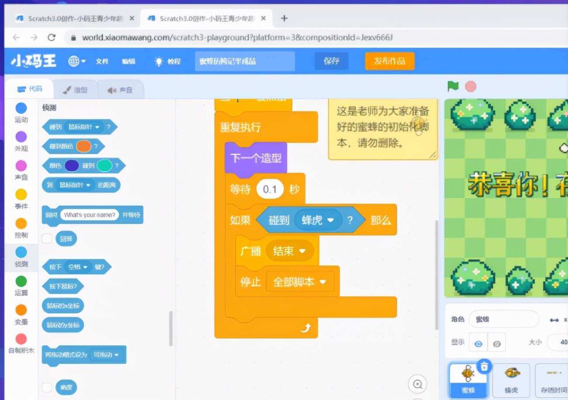568x400 pixels.
Task: Switch to the 造型 (Costumes) tab
Action: click(76, 89)
